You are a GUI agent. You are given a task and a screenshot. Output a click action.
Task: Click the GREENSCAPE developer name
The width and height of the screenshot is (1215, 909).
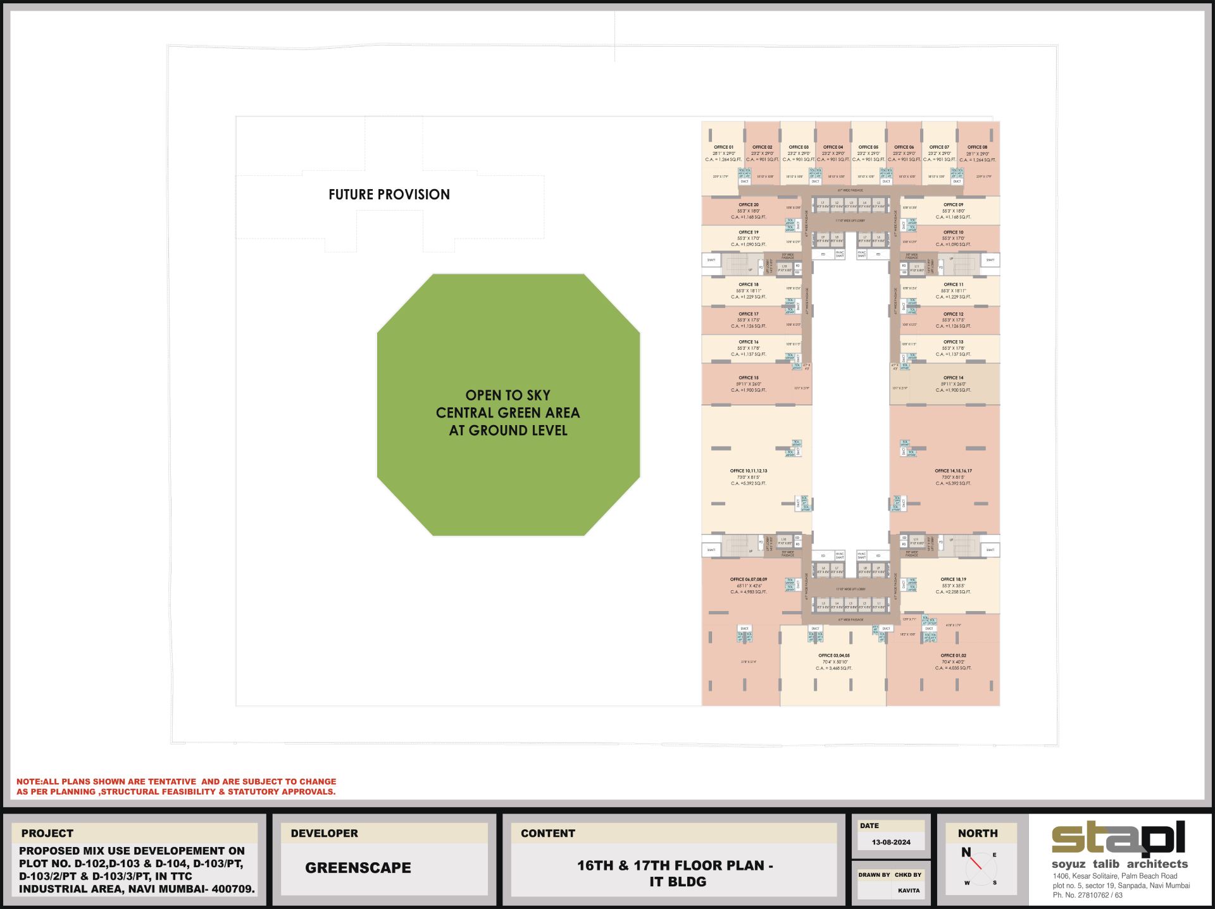click(x=358, y=868)
